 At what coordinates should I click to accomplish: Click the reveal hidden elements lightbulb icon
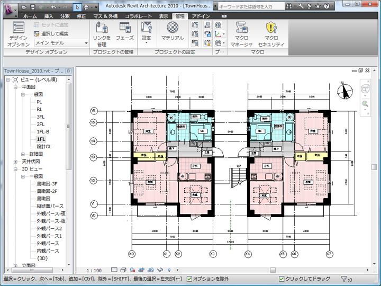169,270
